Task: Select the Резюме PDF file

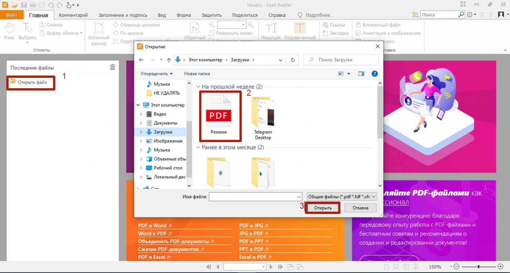Action: 219,116
